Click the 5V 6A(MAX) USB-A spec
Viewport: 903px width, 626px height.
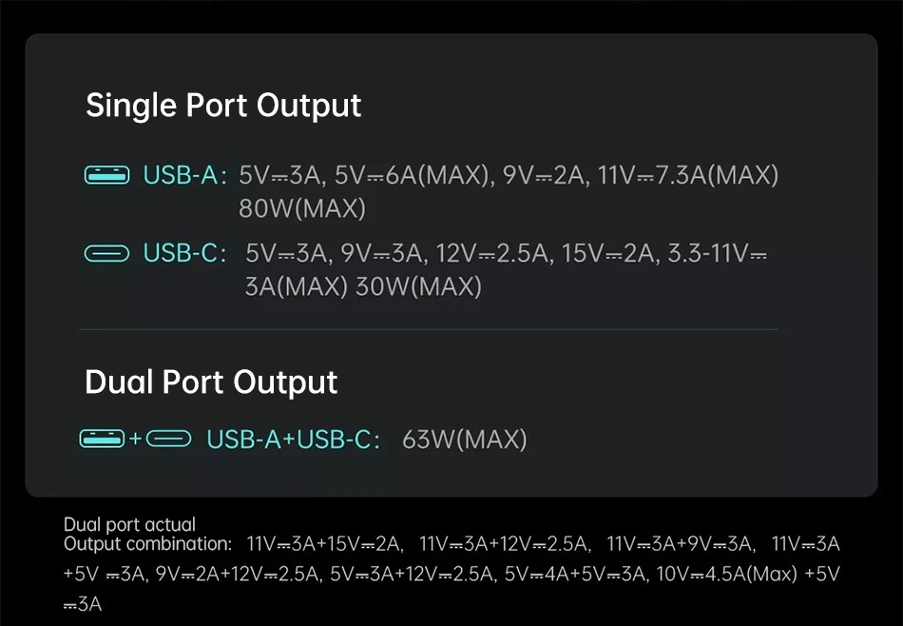(413, 175)
